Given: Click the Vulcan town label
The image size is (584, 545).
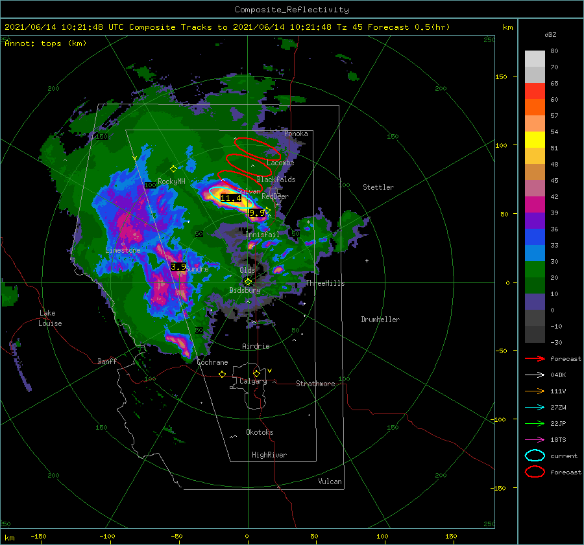Looking at the screenshot, I should (330, 481).
